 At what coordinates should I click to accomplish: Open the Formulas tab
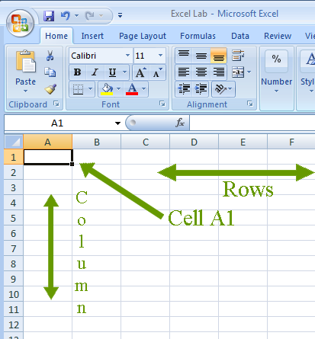click(x=198, y=36)
